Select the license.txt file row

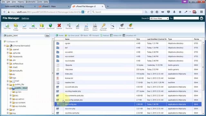(128, 78)
